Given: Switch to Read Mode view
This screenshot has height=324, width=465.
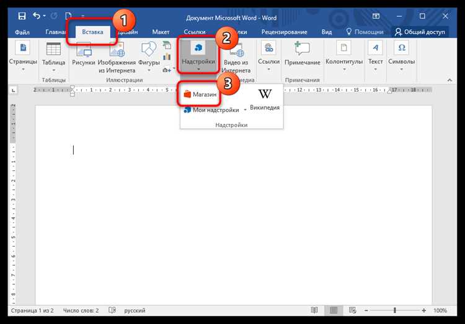Looking at the screenshot, I should coord(314,310).
